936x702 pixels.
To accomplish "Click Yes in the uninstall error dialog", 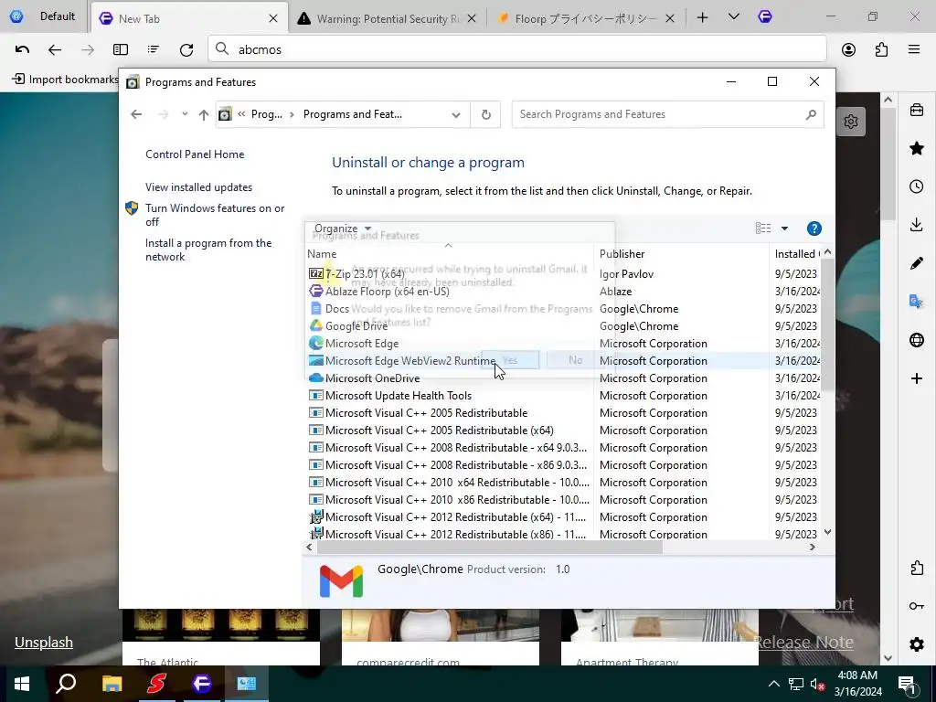I will 510,360.
